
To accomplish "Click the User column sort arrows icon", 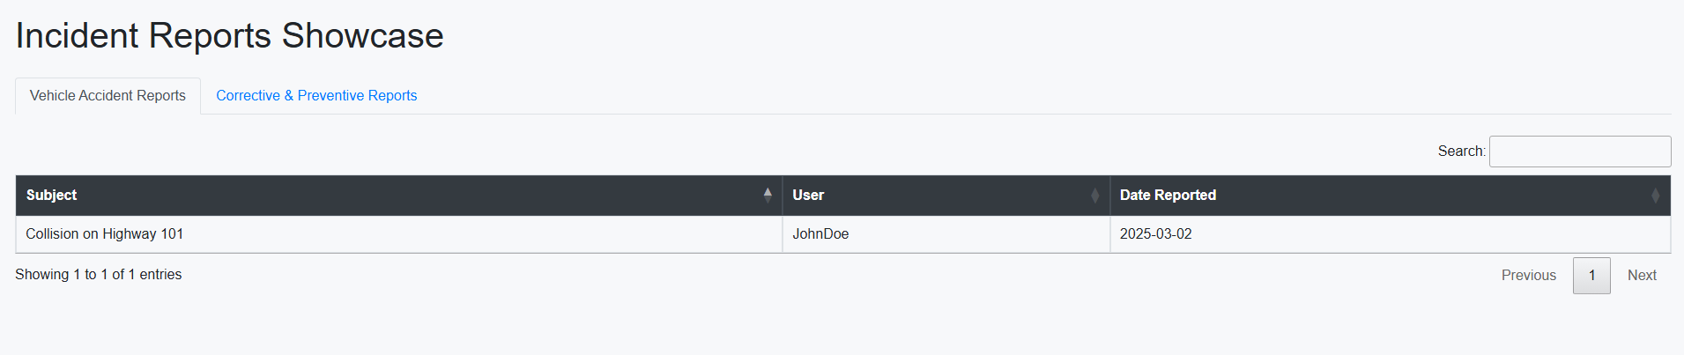I will (1095, 196).
